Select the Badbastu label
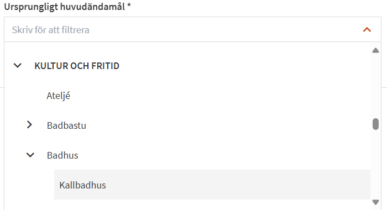Screen dimensions: 387x210 (x=66, y=125)
